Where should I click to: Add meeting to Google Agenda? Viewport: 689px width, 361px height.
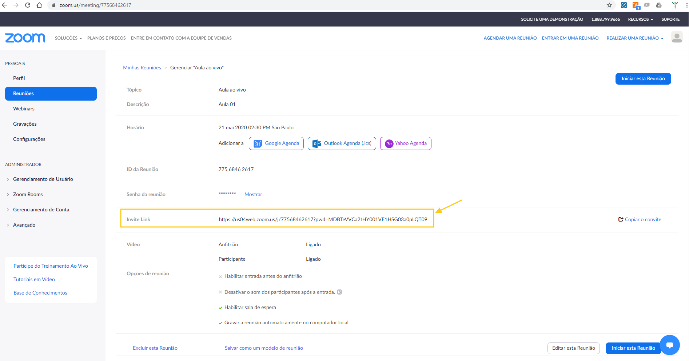276,143
